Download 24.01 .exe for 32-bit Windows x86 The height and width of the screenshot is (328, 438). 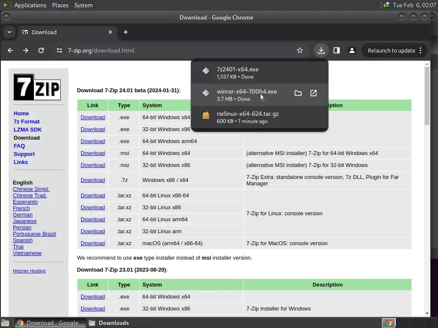click(x=93, y=129)
